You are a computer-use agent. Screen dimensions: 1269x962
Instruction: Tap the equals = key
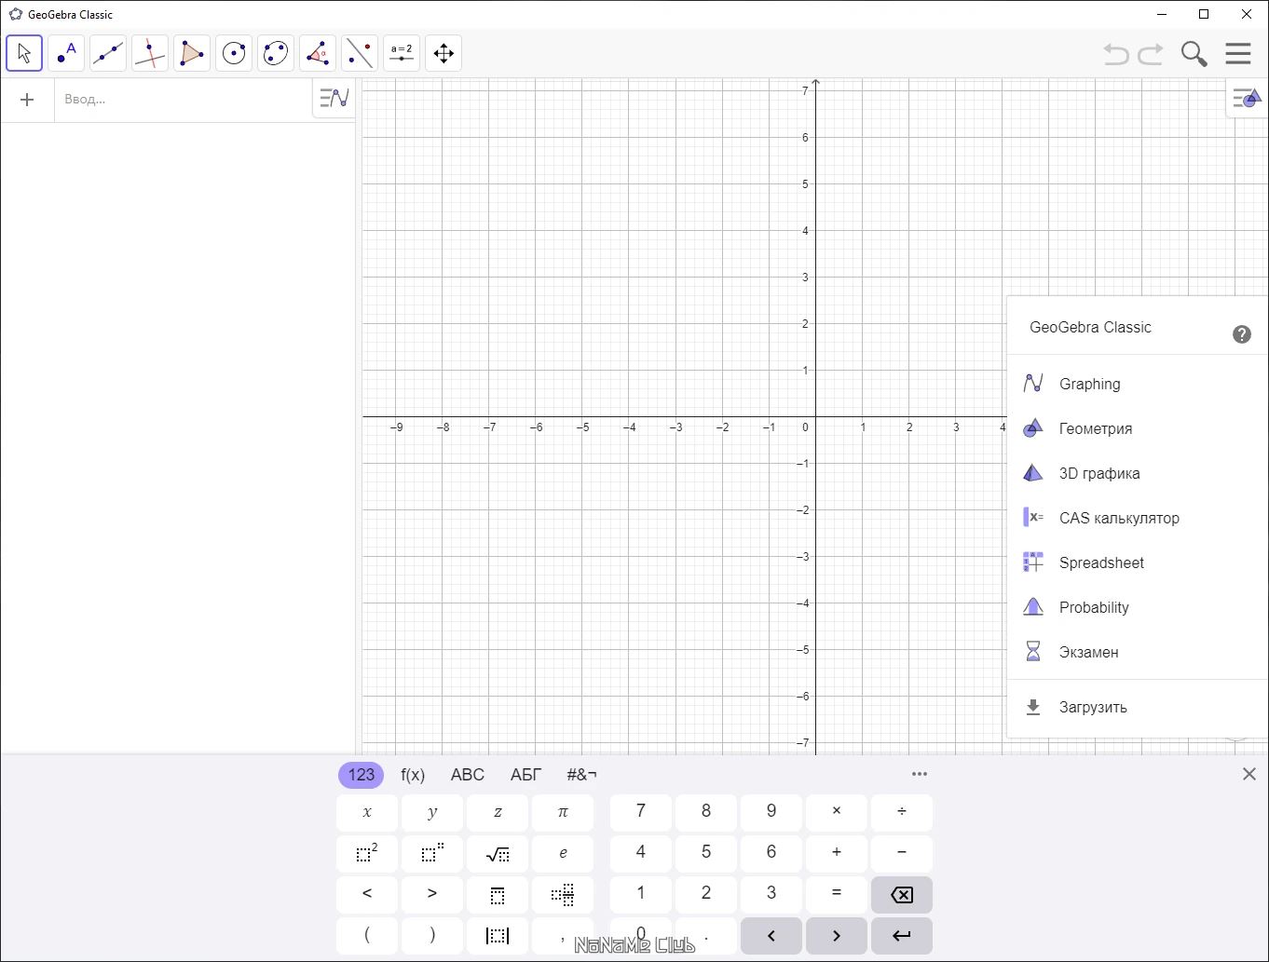click(x=837, y=894)
